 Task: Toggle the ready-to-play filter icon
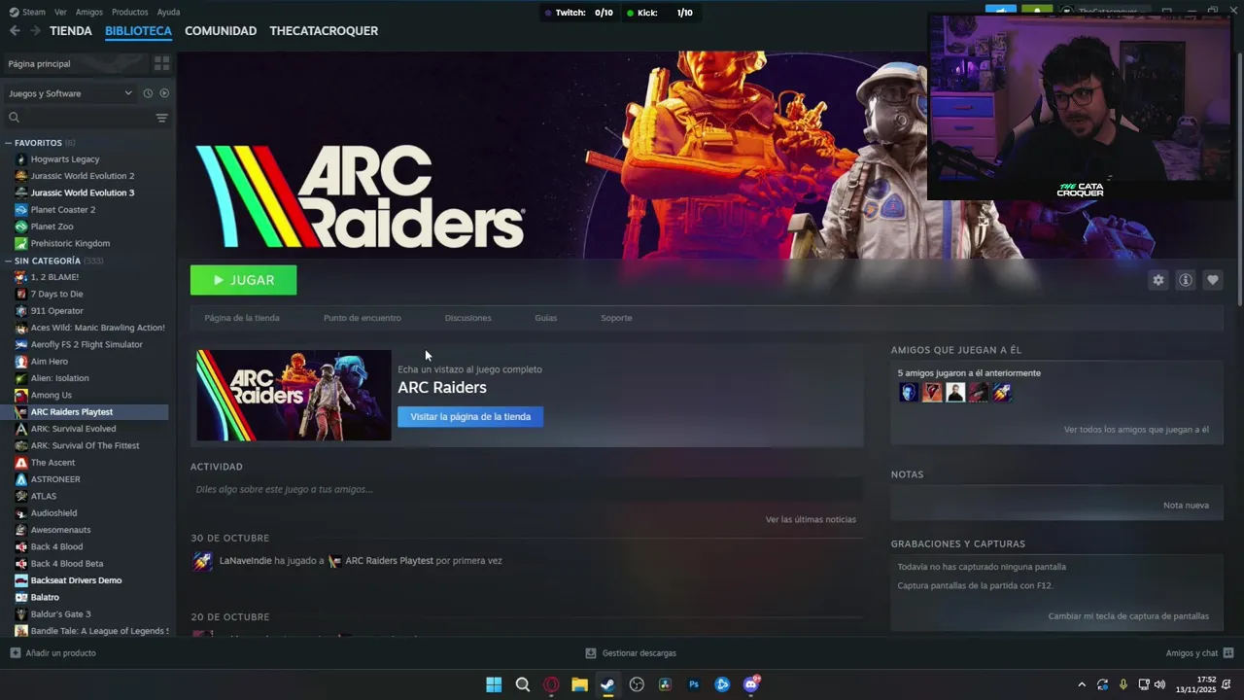click(164, 93)
